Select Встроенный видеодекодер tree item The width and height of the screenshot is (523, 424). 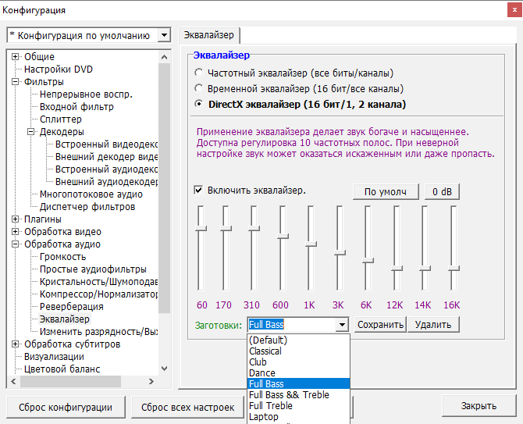tap(106, 144)
